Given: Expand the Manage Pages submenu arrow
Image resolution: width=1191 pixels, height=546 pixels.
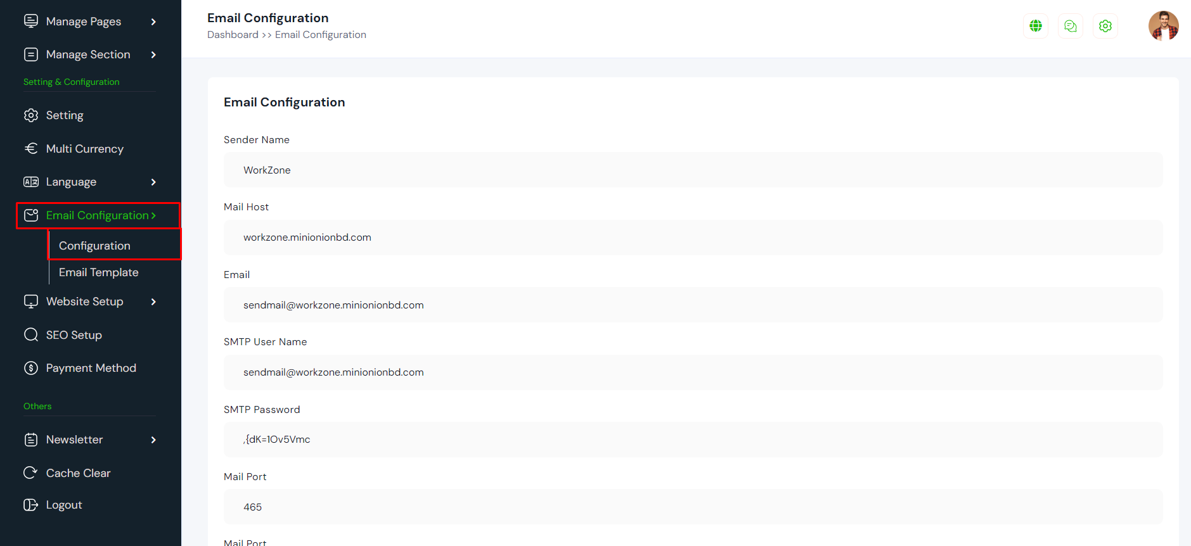Looking at the screenshot, I should [153, 22].
